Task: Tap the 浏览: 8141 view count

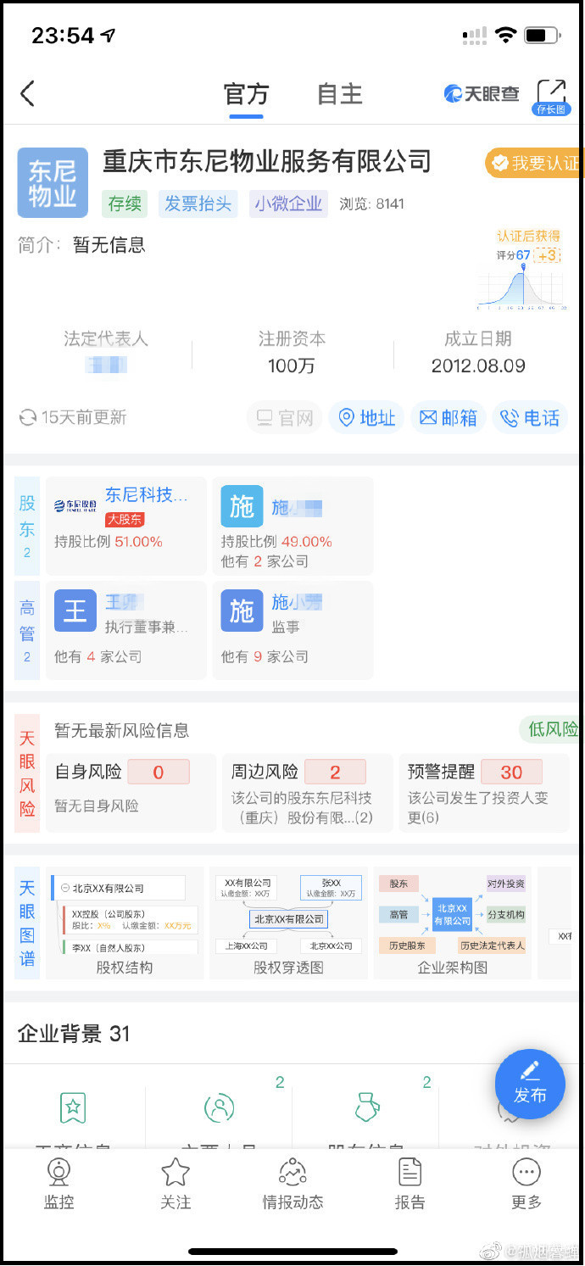Action: (x=372, y=204)
